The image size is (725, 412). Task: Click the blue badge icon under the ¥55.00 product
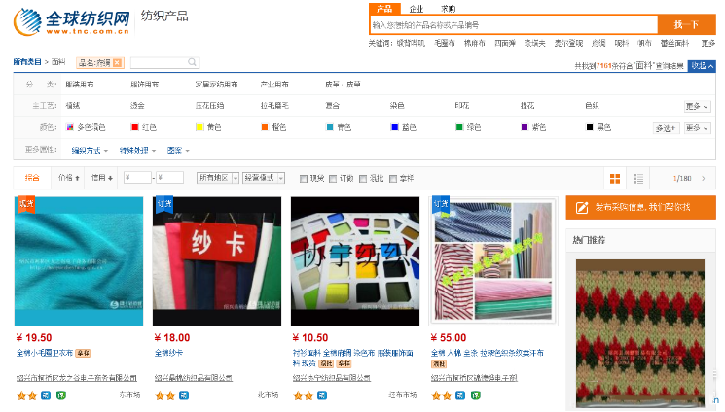pyautogui.click(x=460, y=395)
